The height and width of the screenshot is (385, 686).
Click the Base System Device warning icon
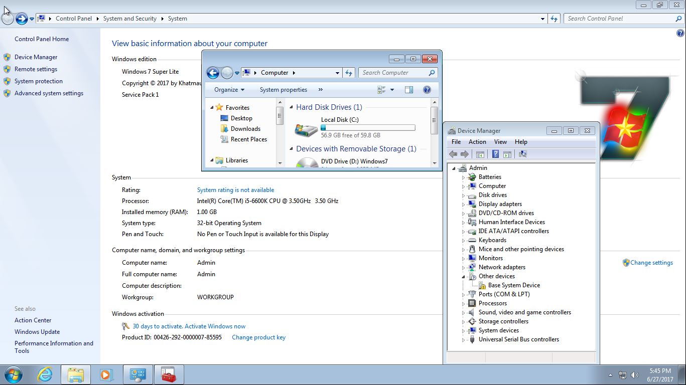coord(482,285)
